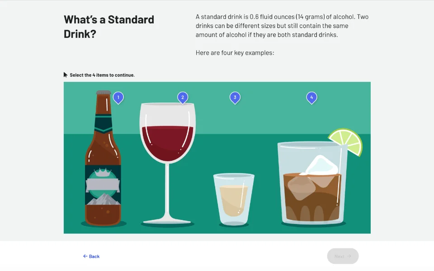Click the gray cap of the beer bottle

[x=104, y=93]
